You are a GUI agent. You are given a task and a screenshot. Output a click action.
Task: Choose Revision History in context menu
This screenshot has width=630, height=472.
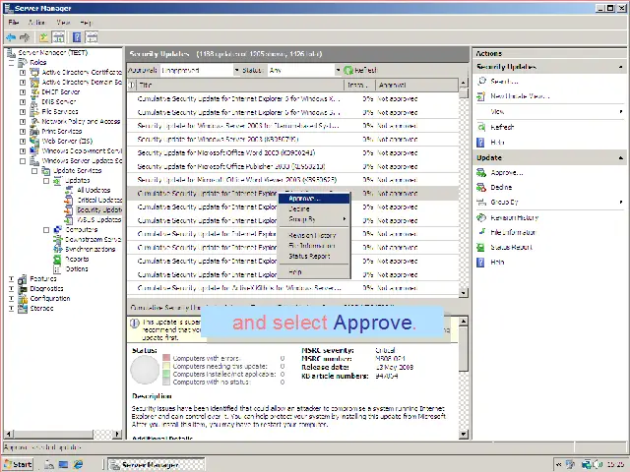(x=314, y=236)
